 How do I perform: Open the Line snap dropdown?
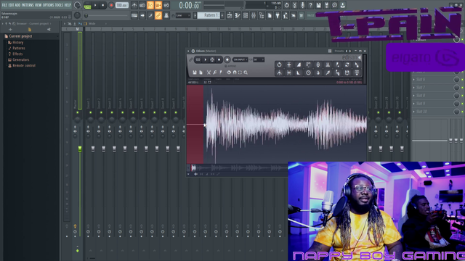pyautogui.click(x=182, y=15)
